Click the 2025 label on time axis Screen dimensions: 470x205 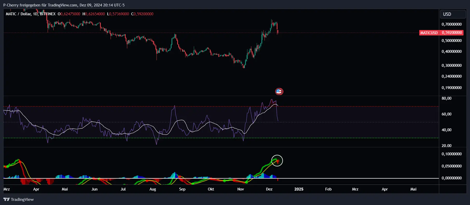pos(299,189)
